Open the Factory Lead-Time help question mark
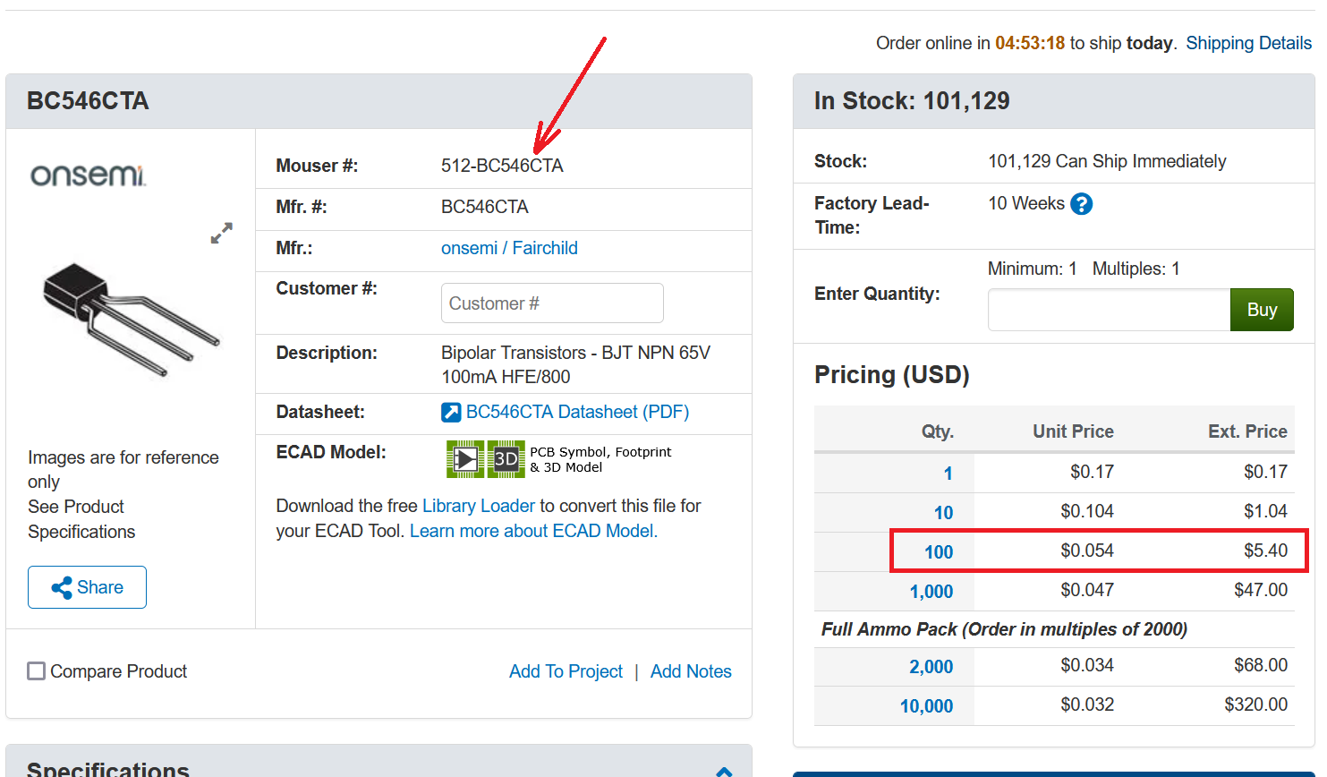The height and width of the screenshot is (777, 1327). point(1081,204)
